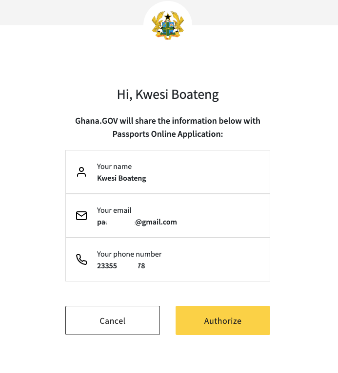Click the gray header strip at top
This screenshot has width=338, height=373.
72,12
